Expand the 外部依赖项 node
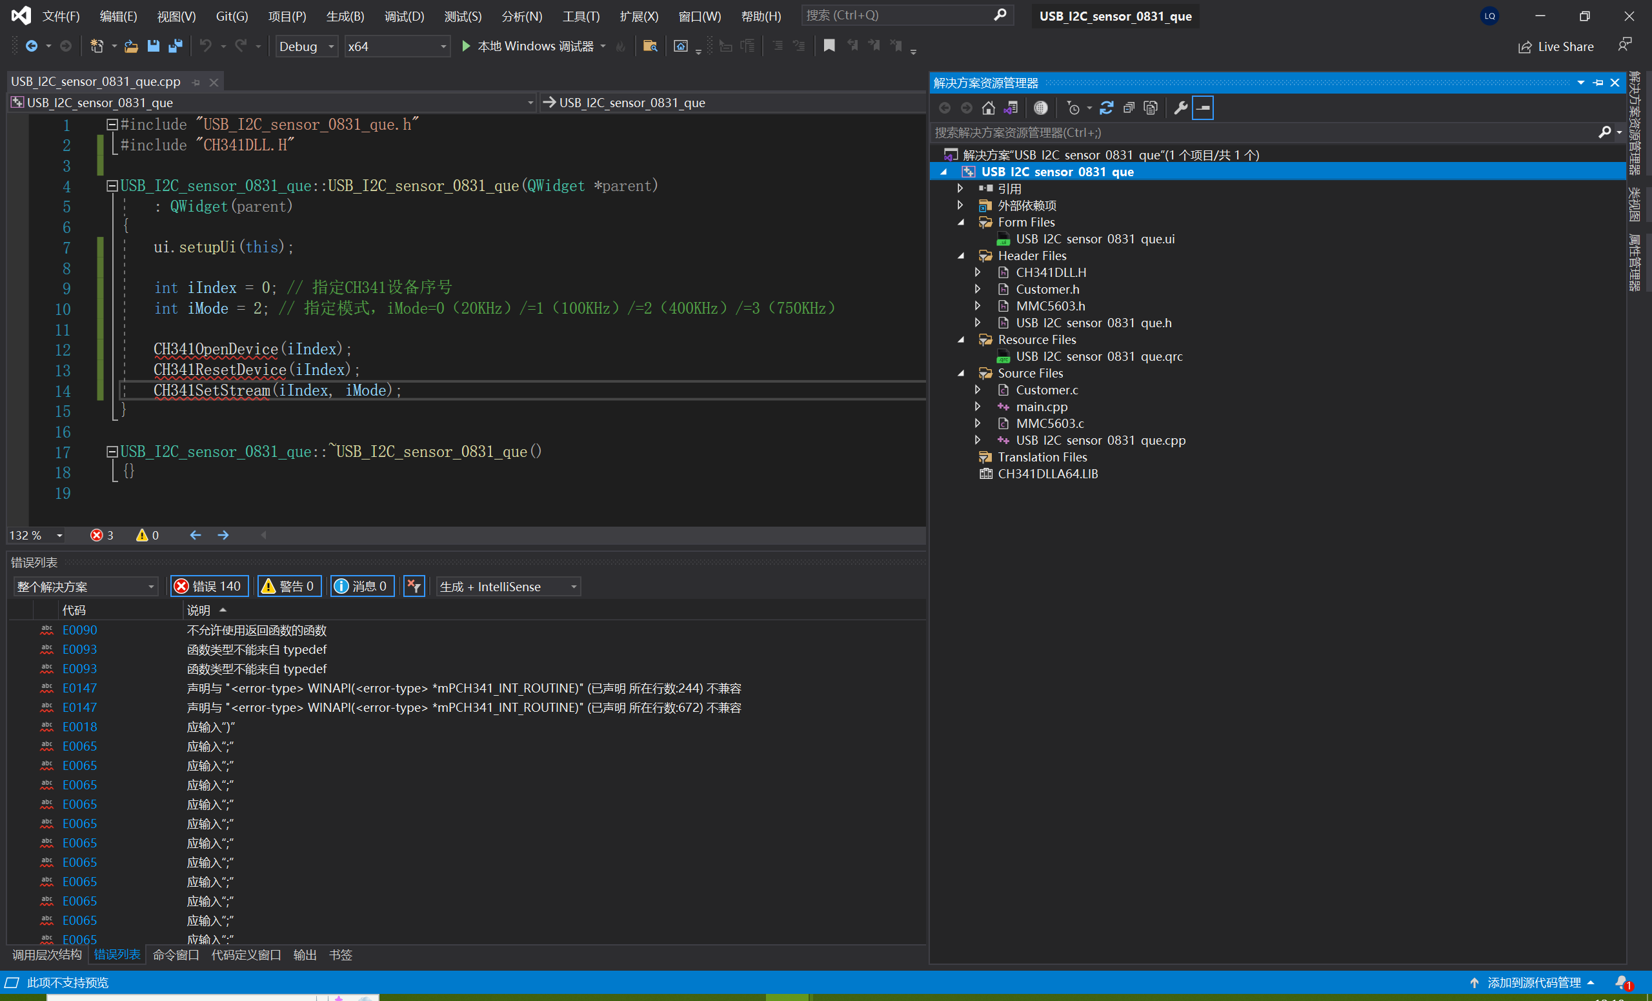Viewport: 1652px width, 1001px height. (x=960, y=205)
